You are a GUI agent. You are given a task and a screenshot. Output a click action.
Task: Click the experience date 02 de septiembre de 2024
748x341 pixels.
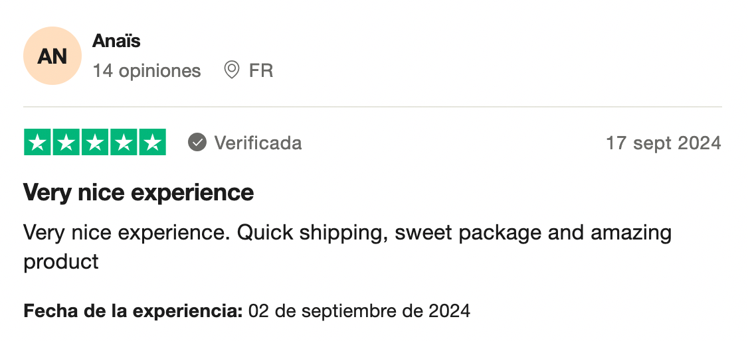[359, 310]
